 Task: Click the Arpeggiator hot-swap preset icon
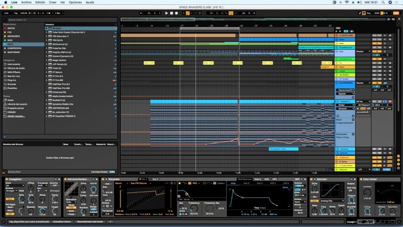pos(55,179)
